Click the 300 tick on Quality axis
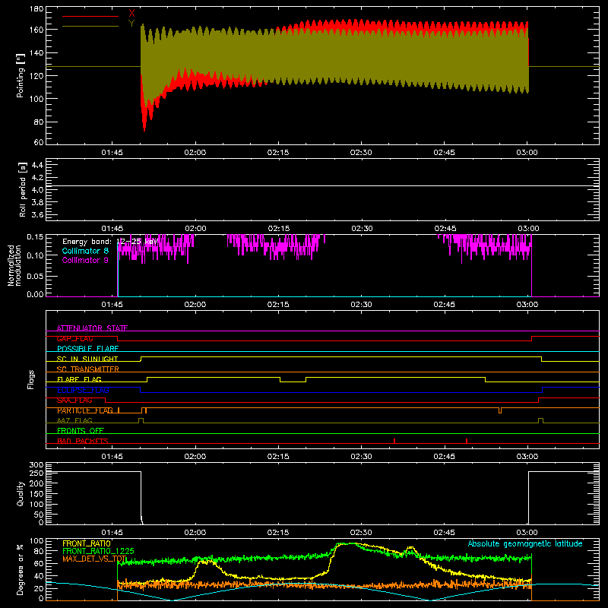 36,465
